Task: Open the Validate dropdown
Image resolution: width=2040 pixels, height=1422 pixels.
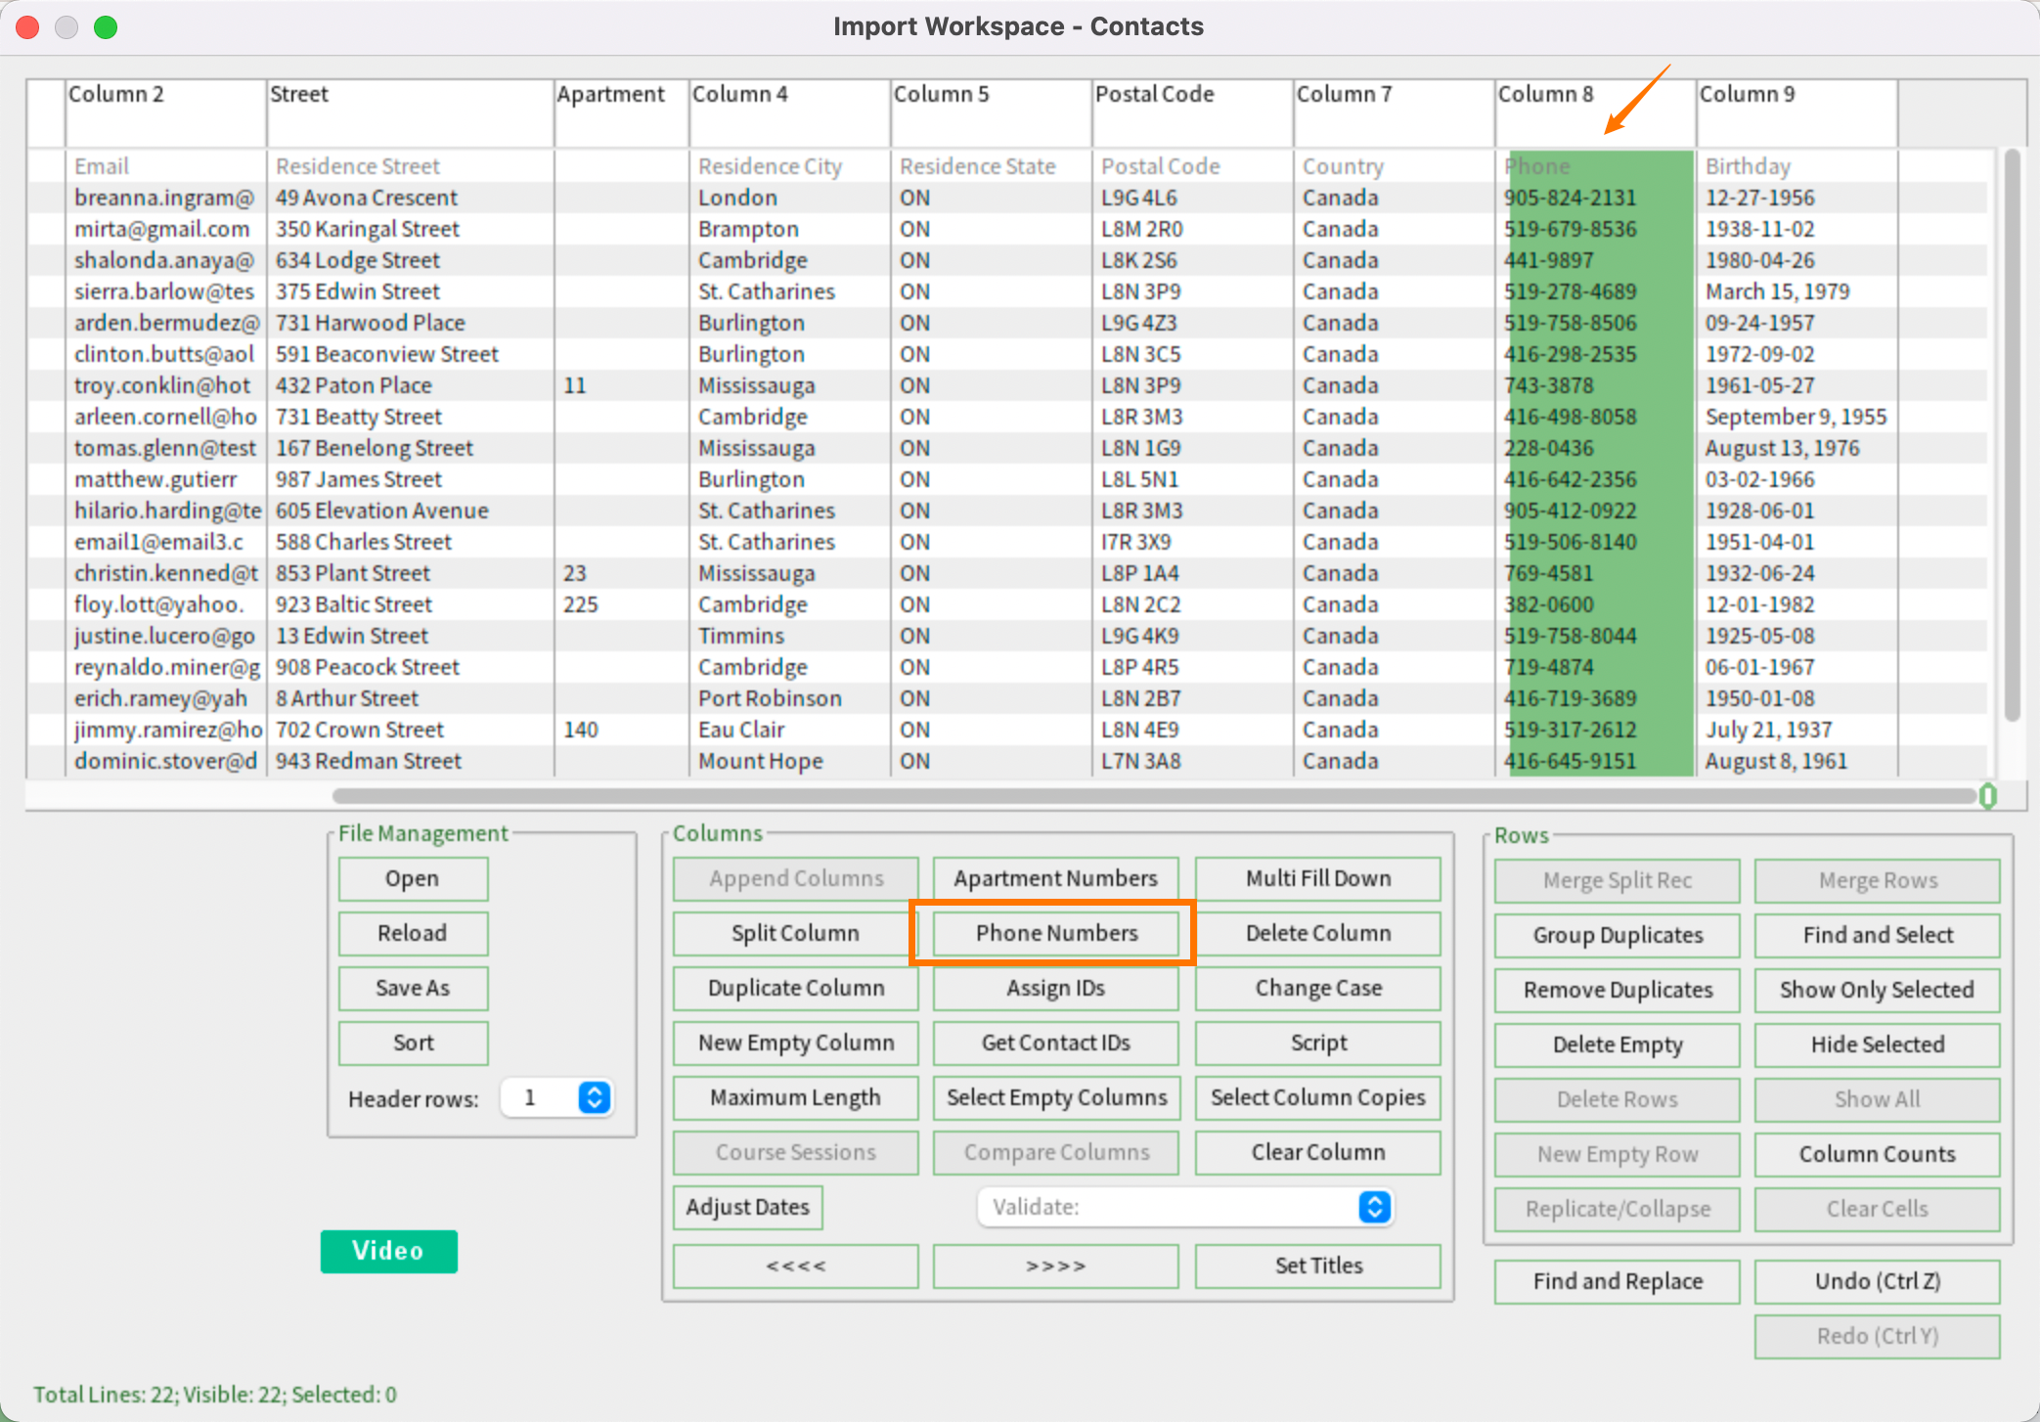Action: [x=1185, y=1207]
